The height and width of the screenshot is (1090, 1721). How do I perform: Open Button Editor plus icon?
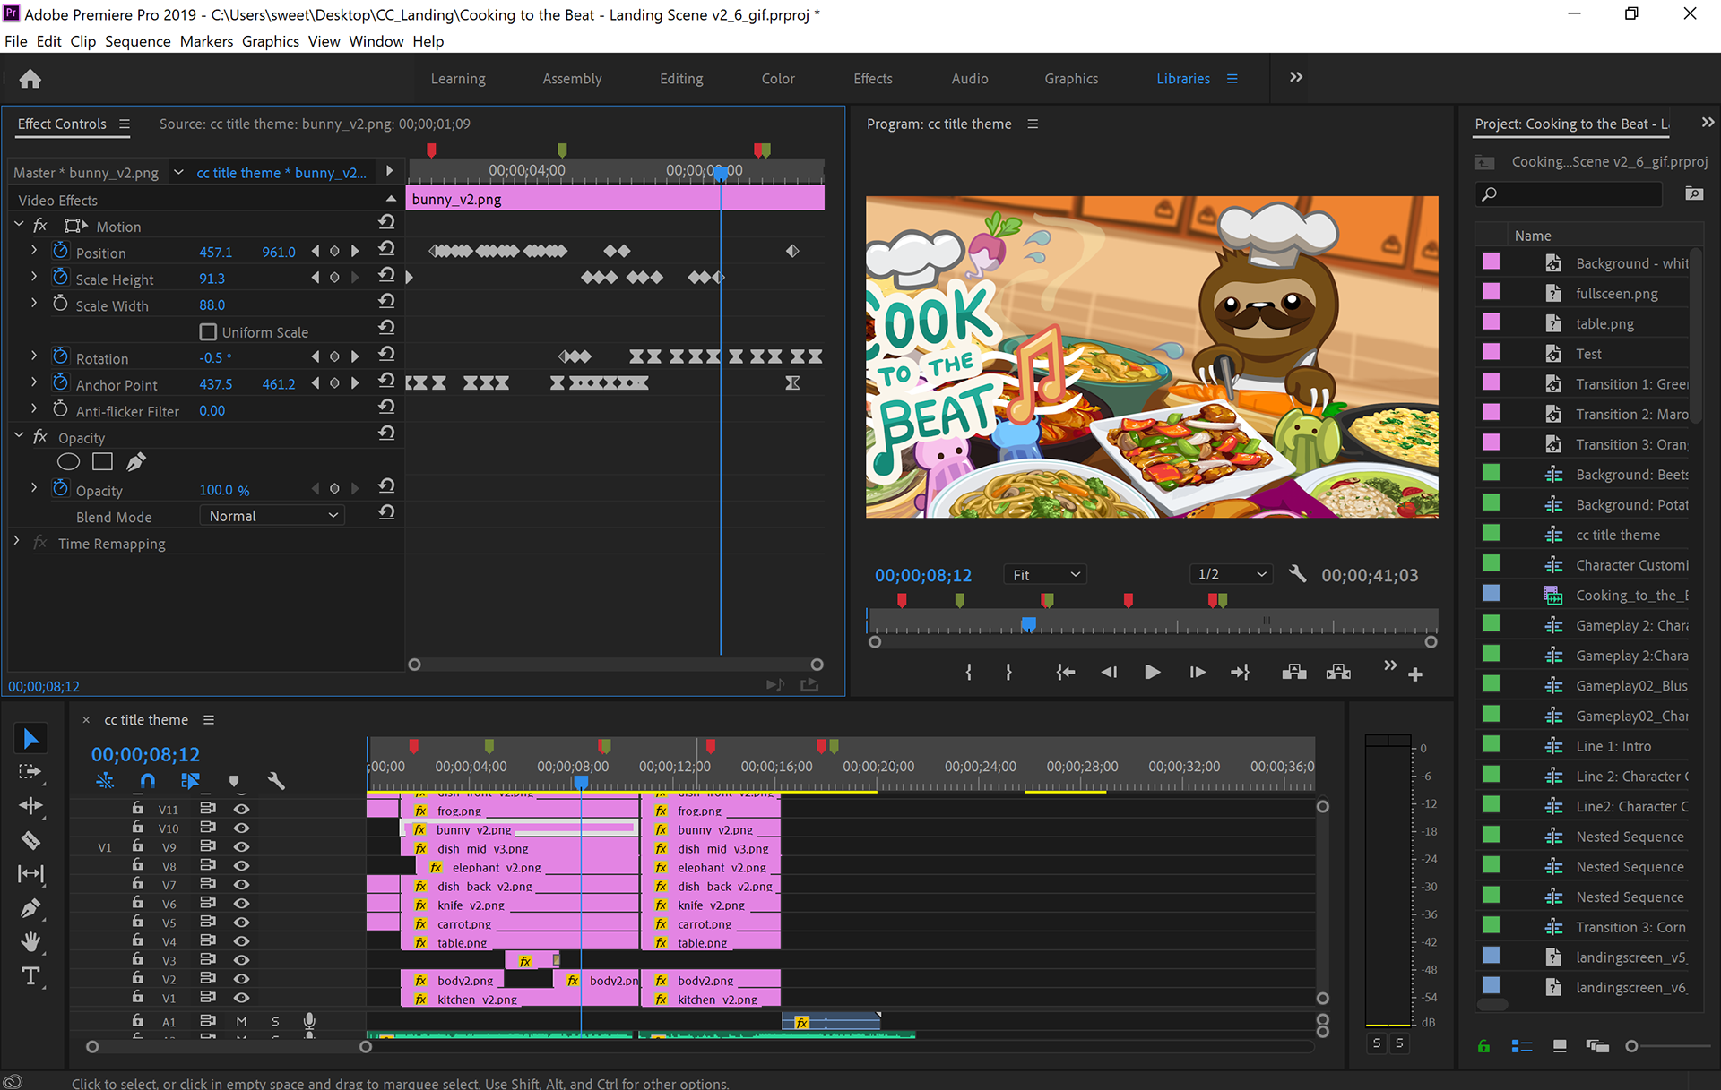click(x=1415, y=674)
